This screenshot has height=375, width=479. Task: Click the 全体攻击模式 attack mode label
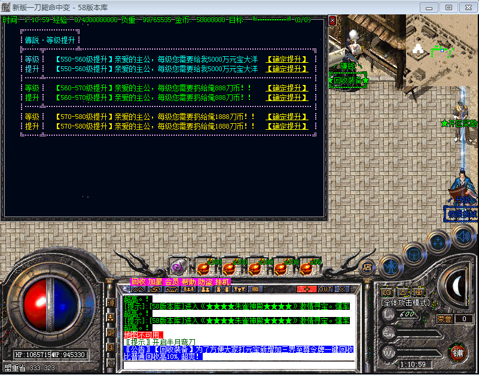[x=405, y=303]
